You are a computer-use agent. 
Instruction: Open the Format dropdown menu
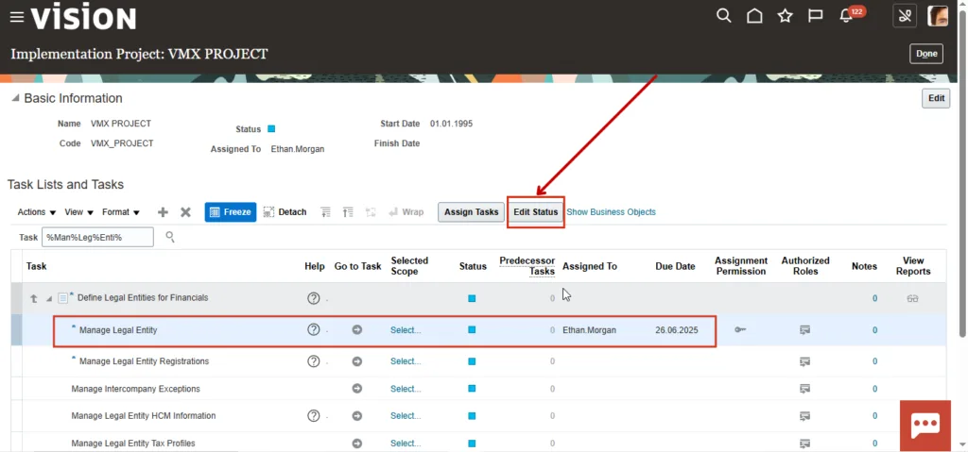click(x=121, y=212)
